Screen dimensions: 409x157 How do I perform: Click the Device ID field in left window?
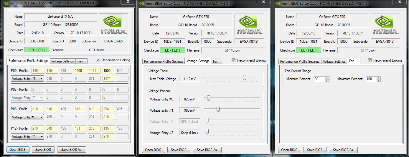(x=37, y=41)
